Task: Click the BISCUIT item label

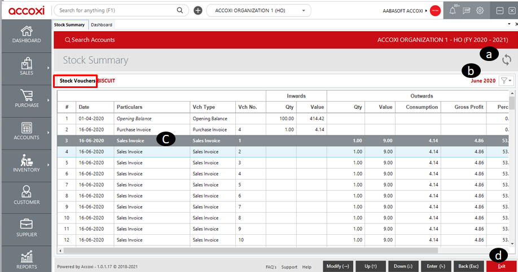Action: 106,81
